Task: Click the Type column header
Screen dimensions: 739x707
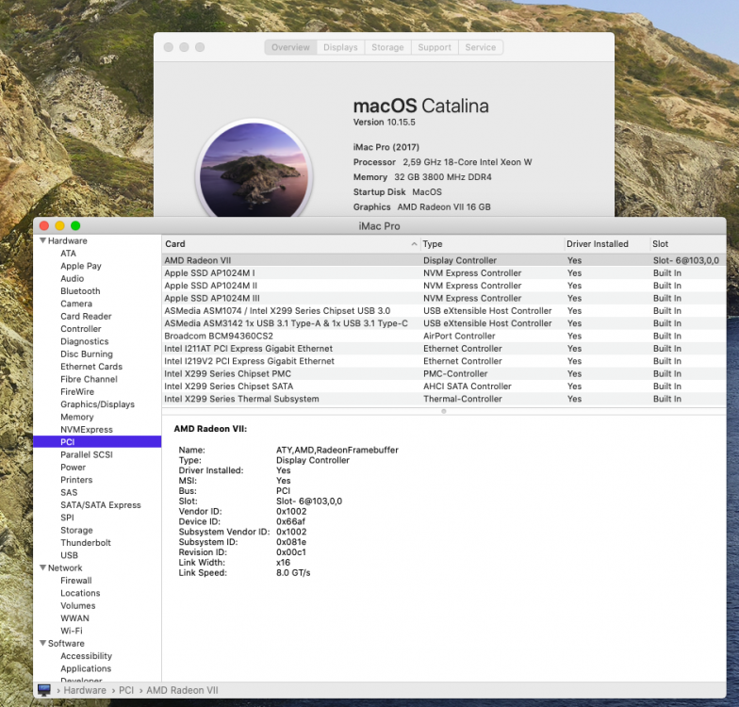Action: 492,243
